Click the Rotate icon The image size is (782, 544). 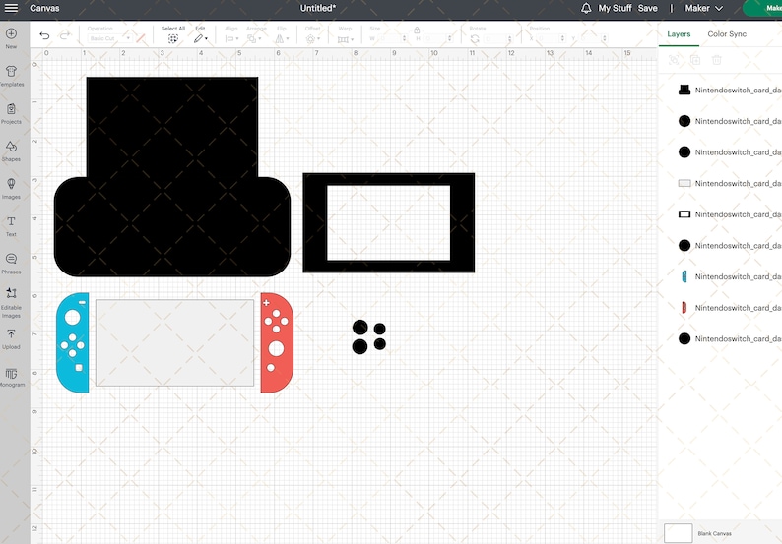click(475, 39)
